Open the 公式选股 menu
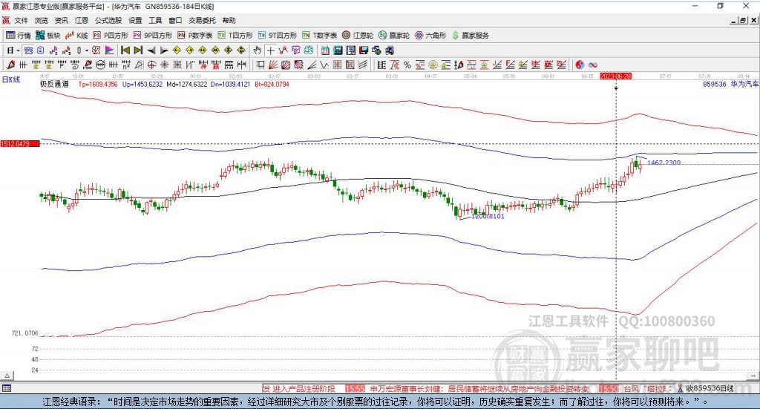This screenshot has height=409, width=760. (107, 21)
